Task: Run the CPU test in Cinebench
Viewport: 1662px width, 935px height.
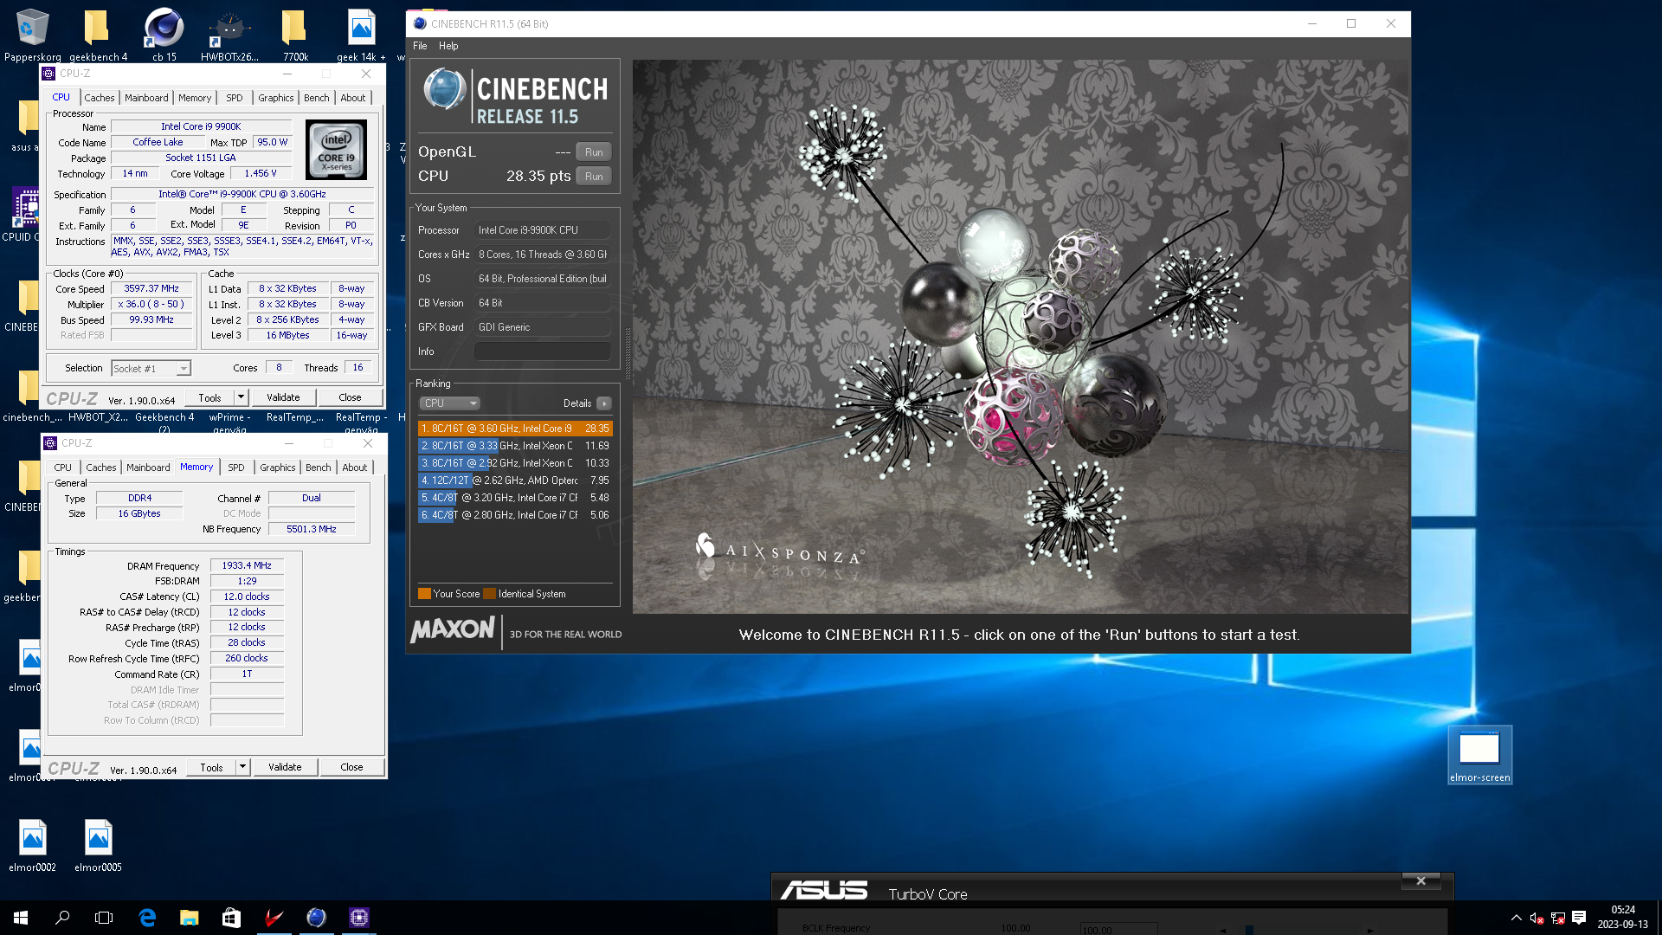Action: [x=594, y=177]
